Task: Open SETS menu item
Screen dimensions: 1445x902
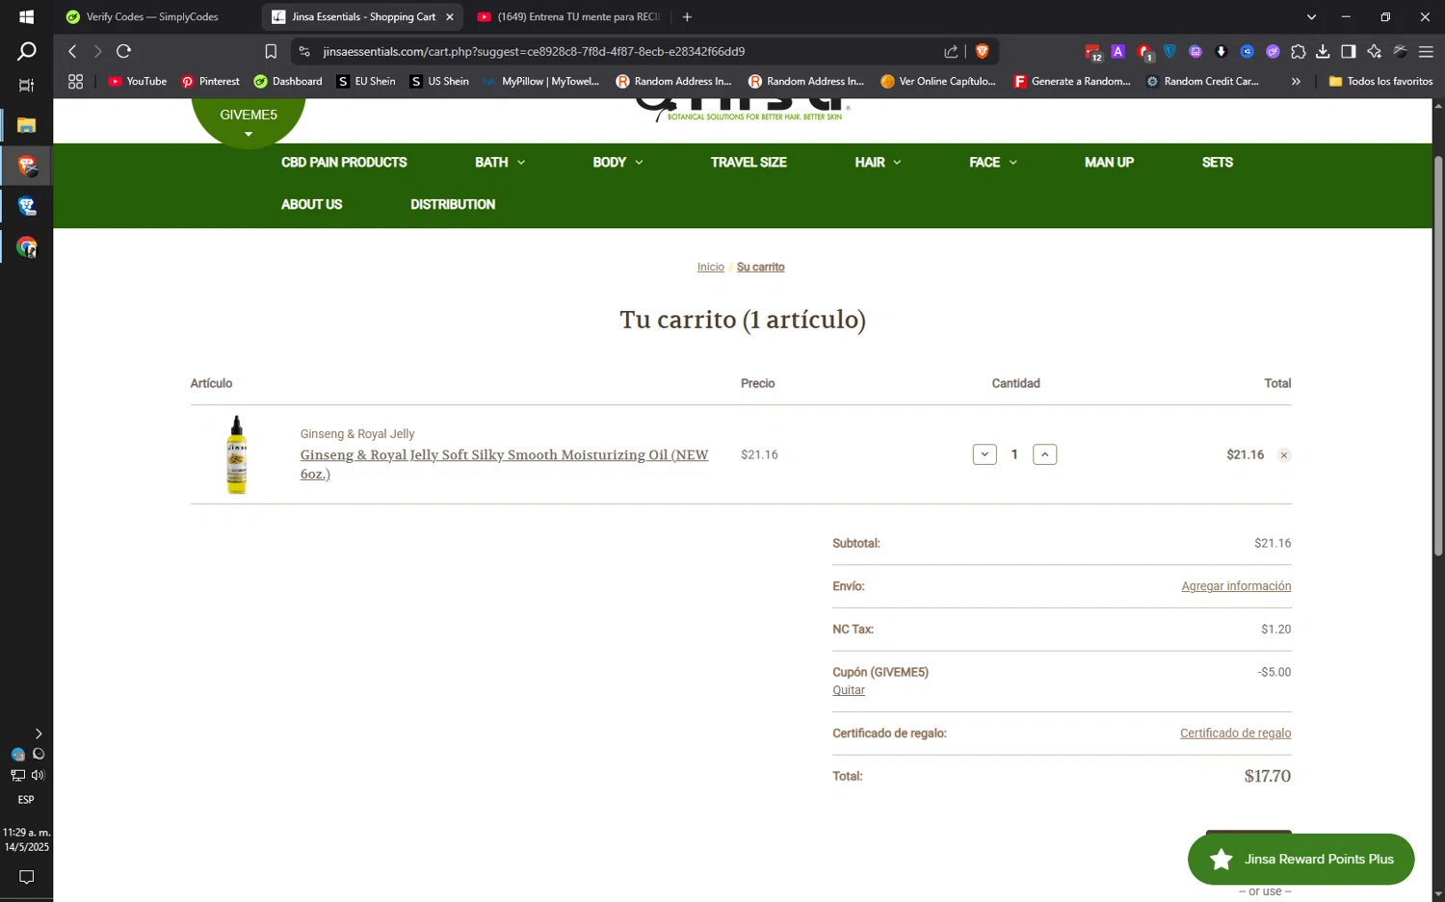Action: pyautogui.click(x=1217, y=163)
